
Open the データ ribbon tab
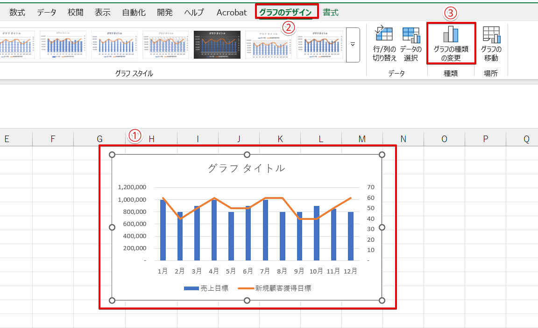tap(47, 13)
